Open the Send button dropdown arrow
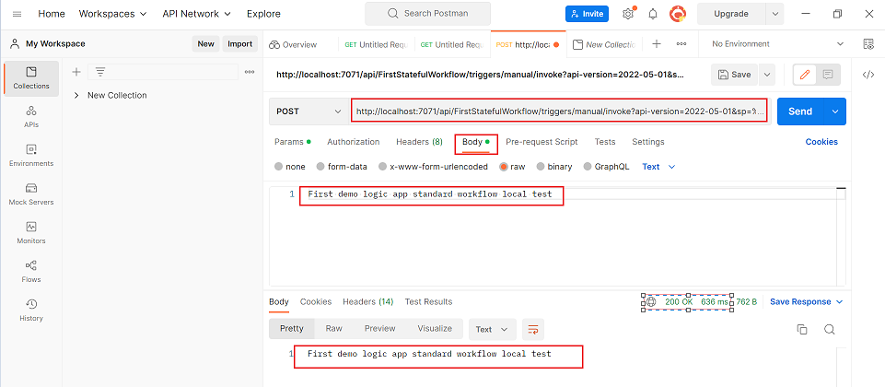Viewport: 885px width, 387px height. (x=835, y=111)
